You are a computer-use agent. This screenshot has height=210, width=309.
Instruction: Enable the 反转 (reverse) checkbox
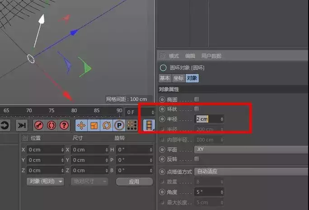click(197, 159)
